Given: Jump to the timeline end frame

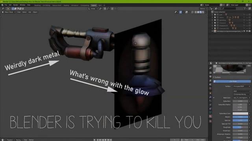Looking at the screenshot, I should (x=111, y=140).
